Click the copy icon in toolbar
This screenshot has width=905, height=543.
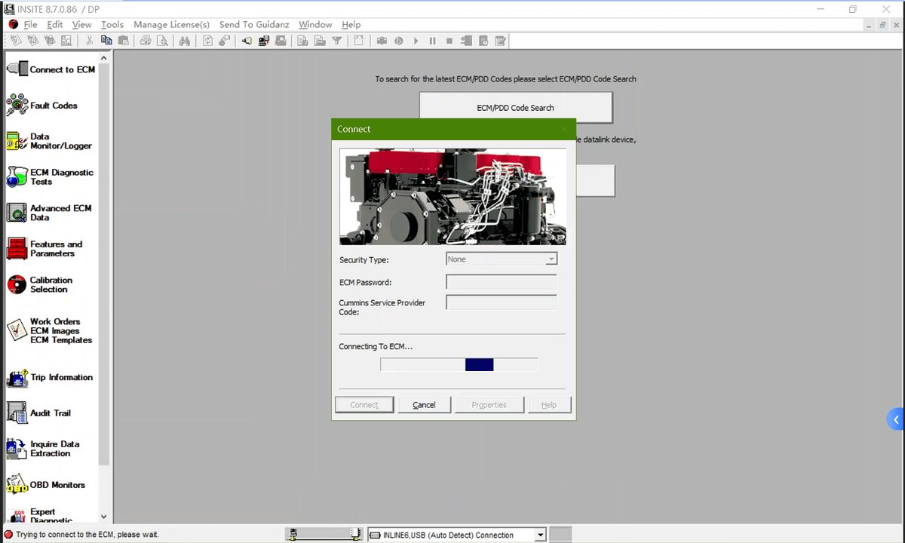(x=106, y=41)
